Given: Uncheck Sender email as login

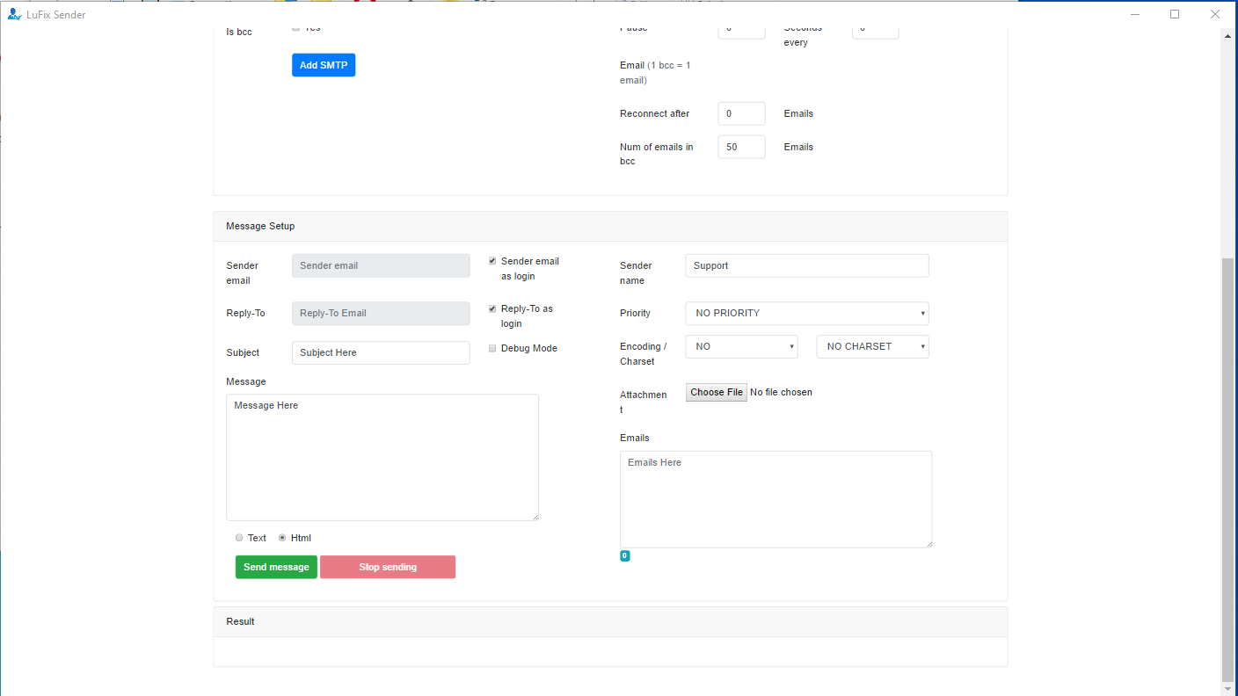Looking at the screenshot, I should pos(492,261).
